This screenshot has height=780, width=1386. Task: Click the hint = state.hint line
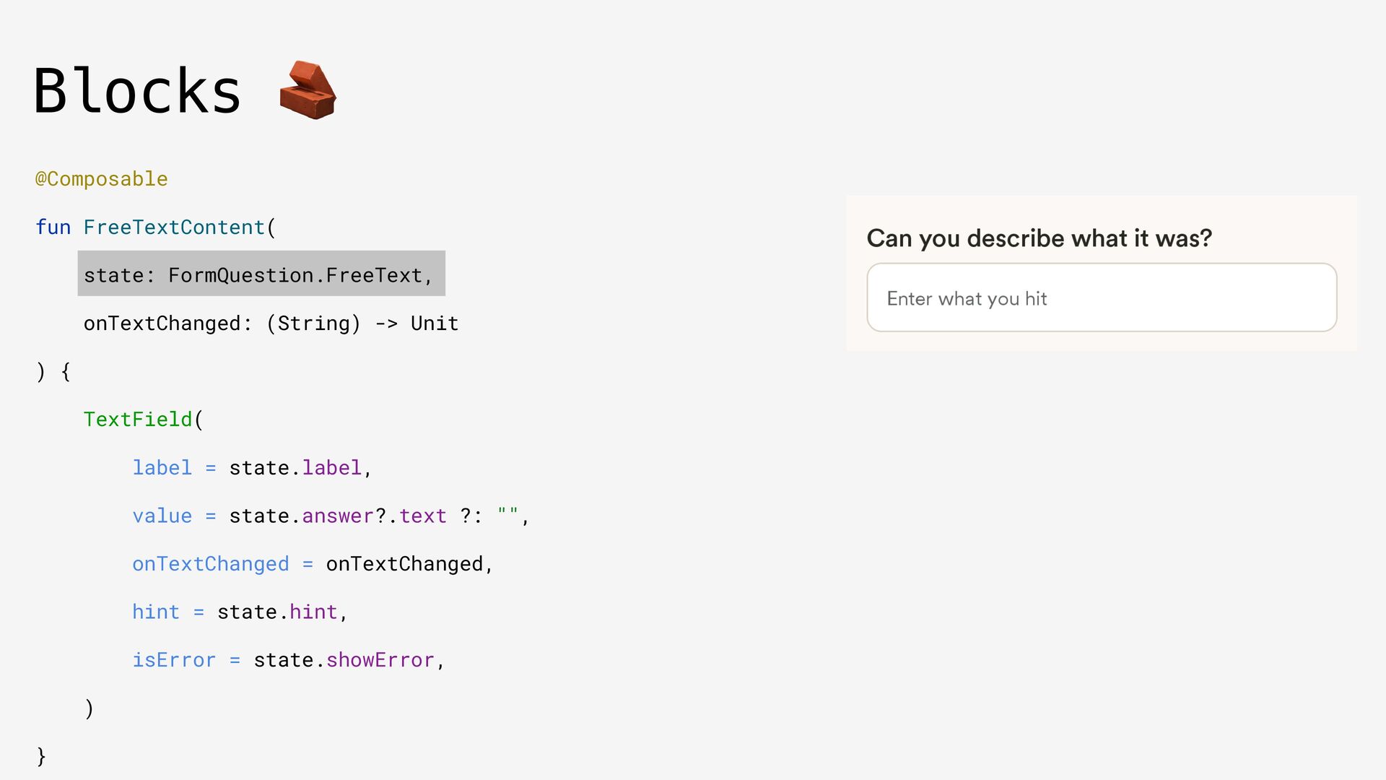tap(240, 612)
